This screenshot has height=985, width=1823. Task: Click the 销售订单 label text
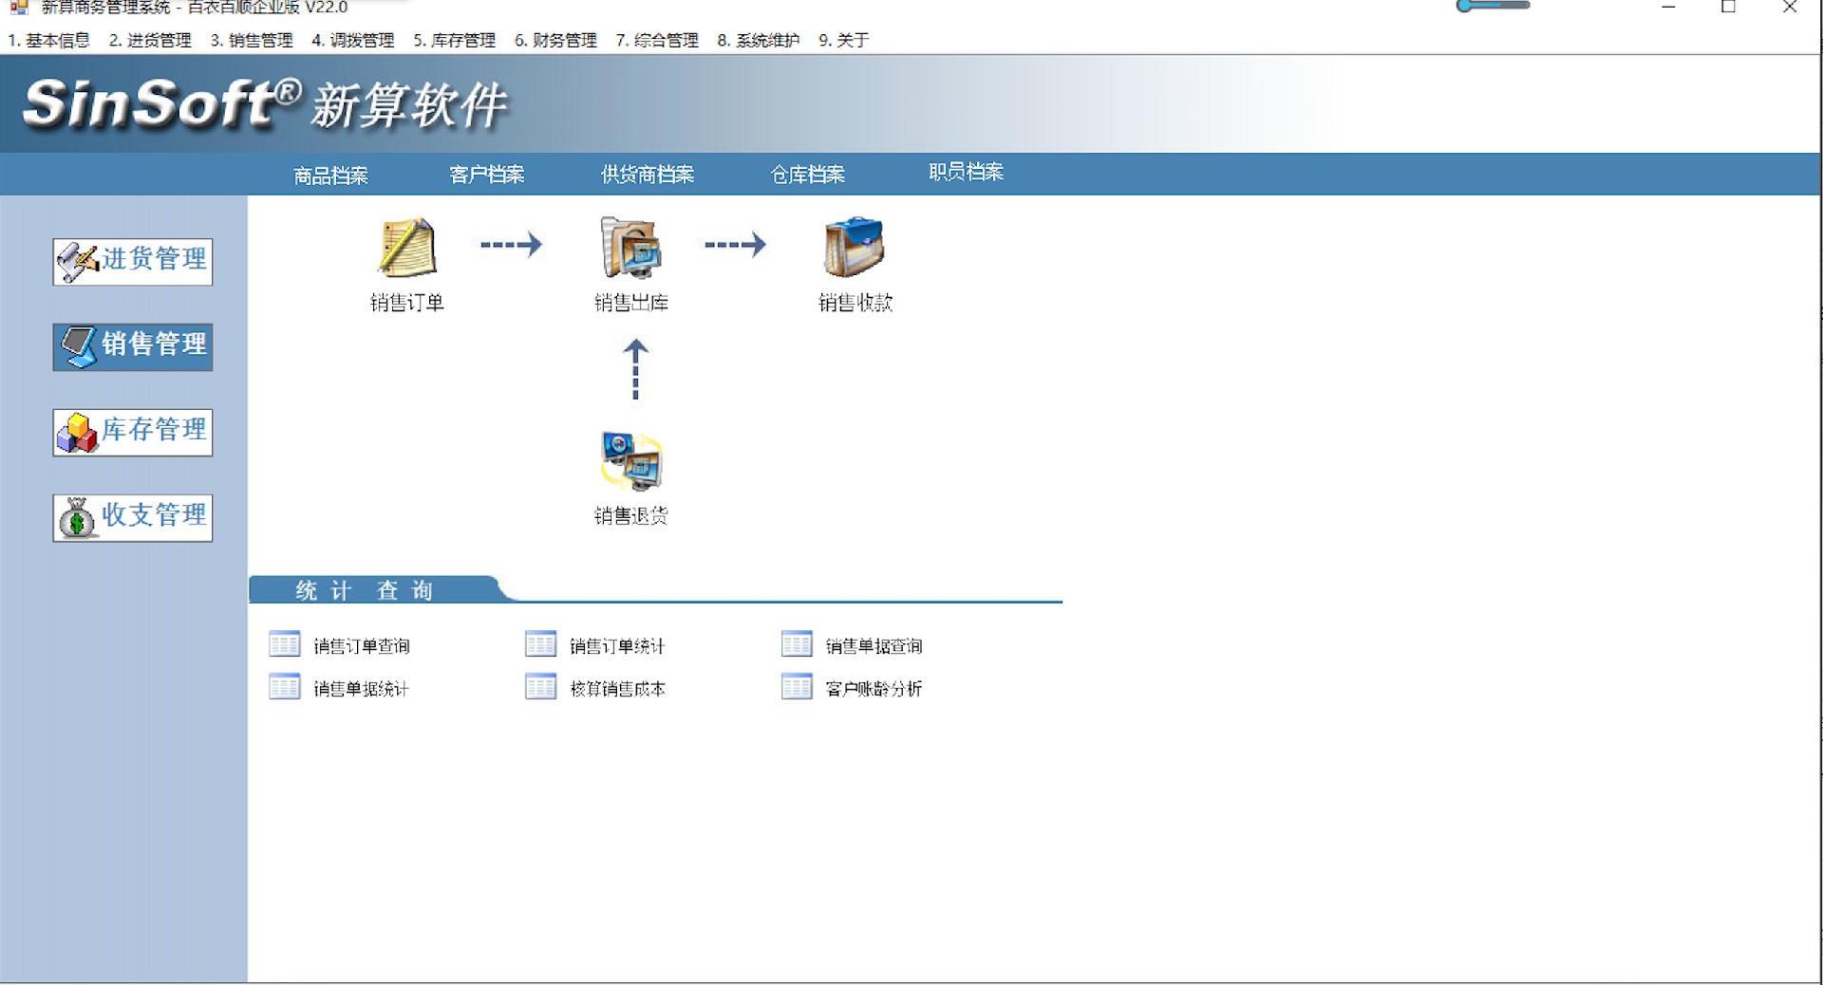point(407,303)
